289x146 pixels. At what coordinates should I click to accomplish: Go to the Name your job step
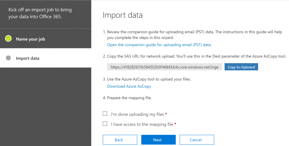[x=30, y=39]
